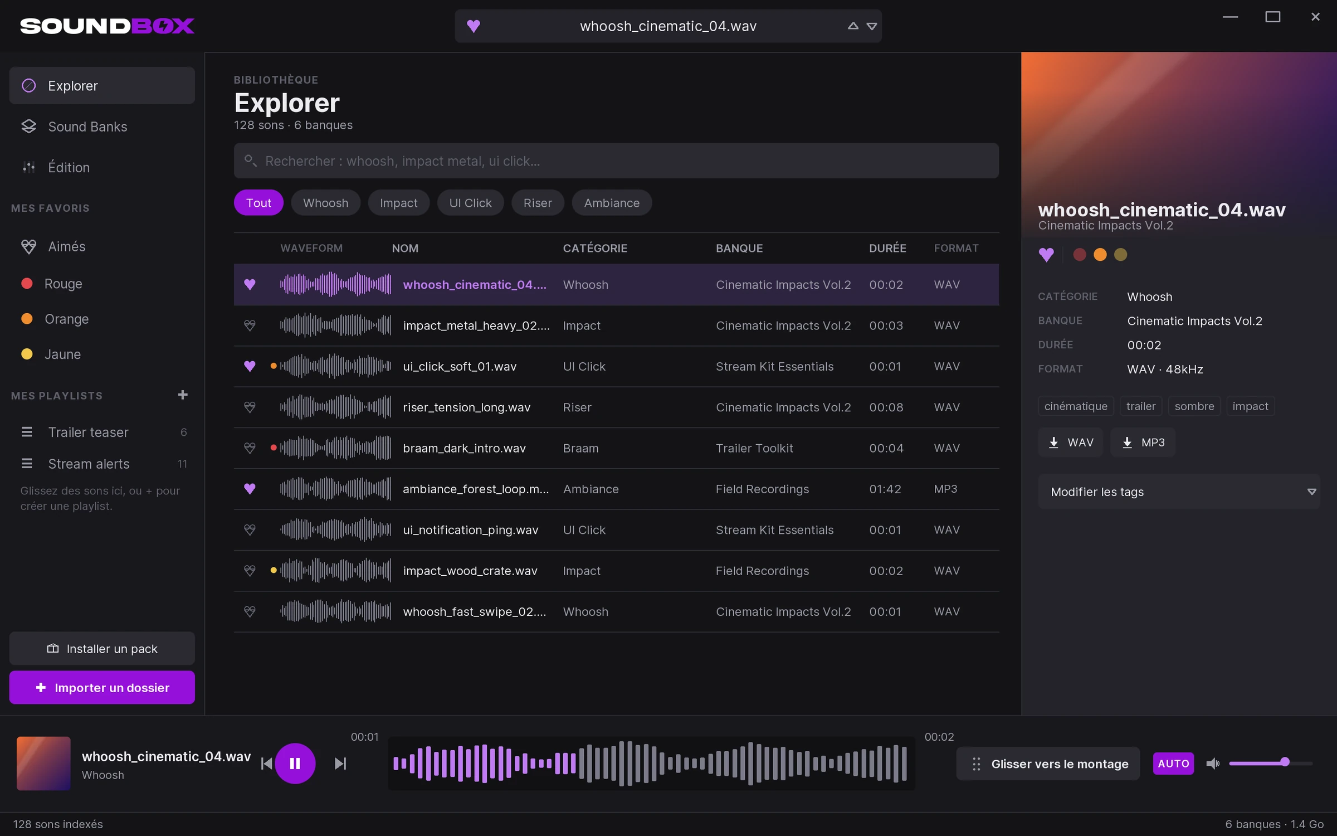Filter favorites by Rouge tag
Screen dimensions: 1337x836
102,284
